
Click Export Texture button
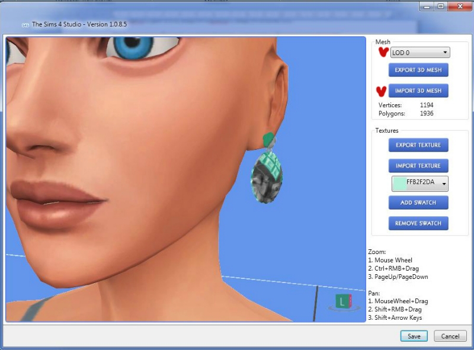coord(418,145)
